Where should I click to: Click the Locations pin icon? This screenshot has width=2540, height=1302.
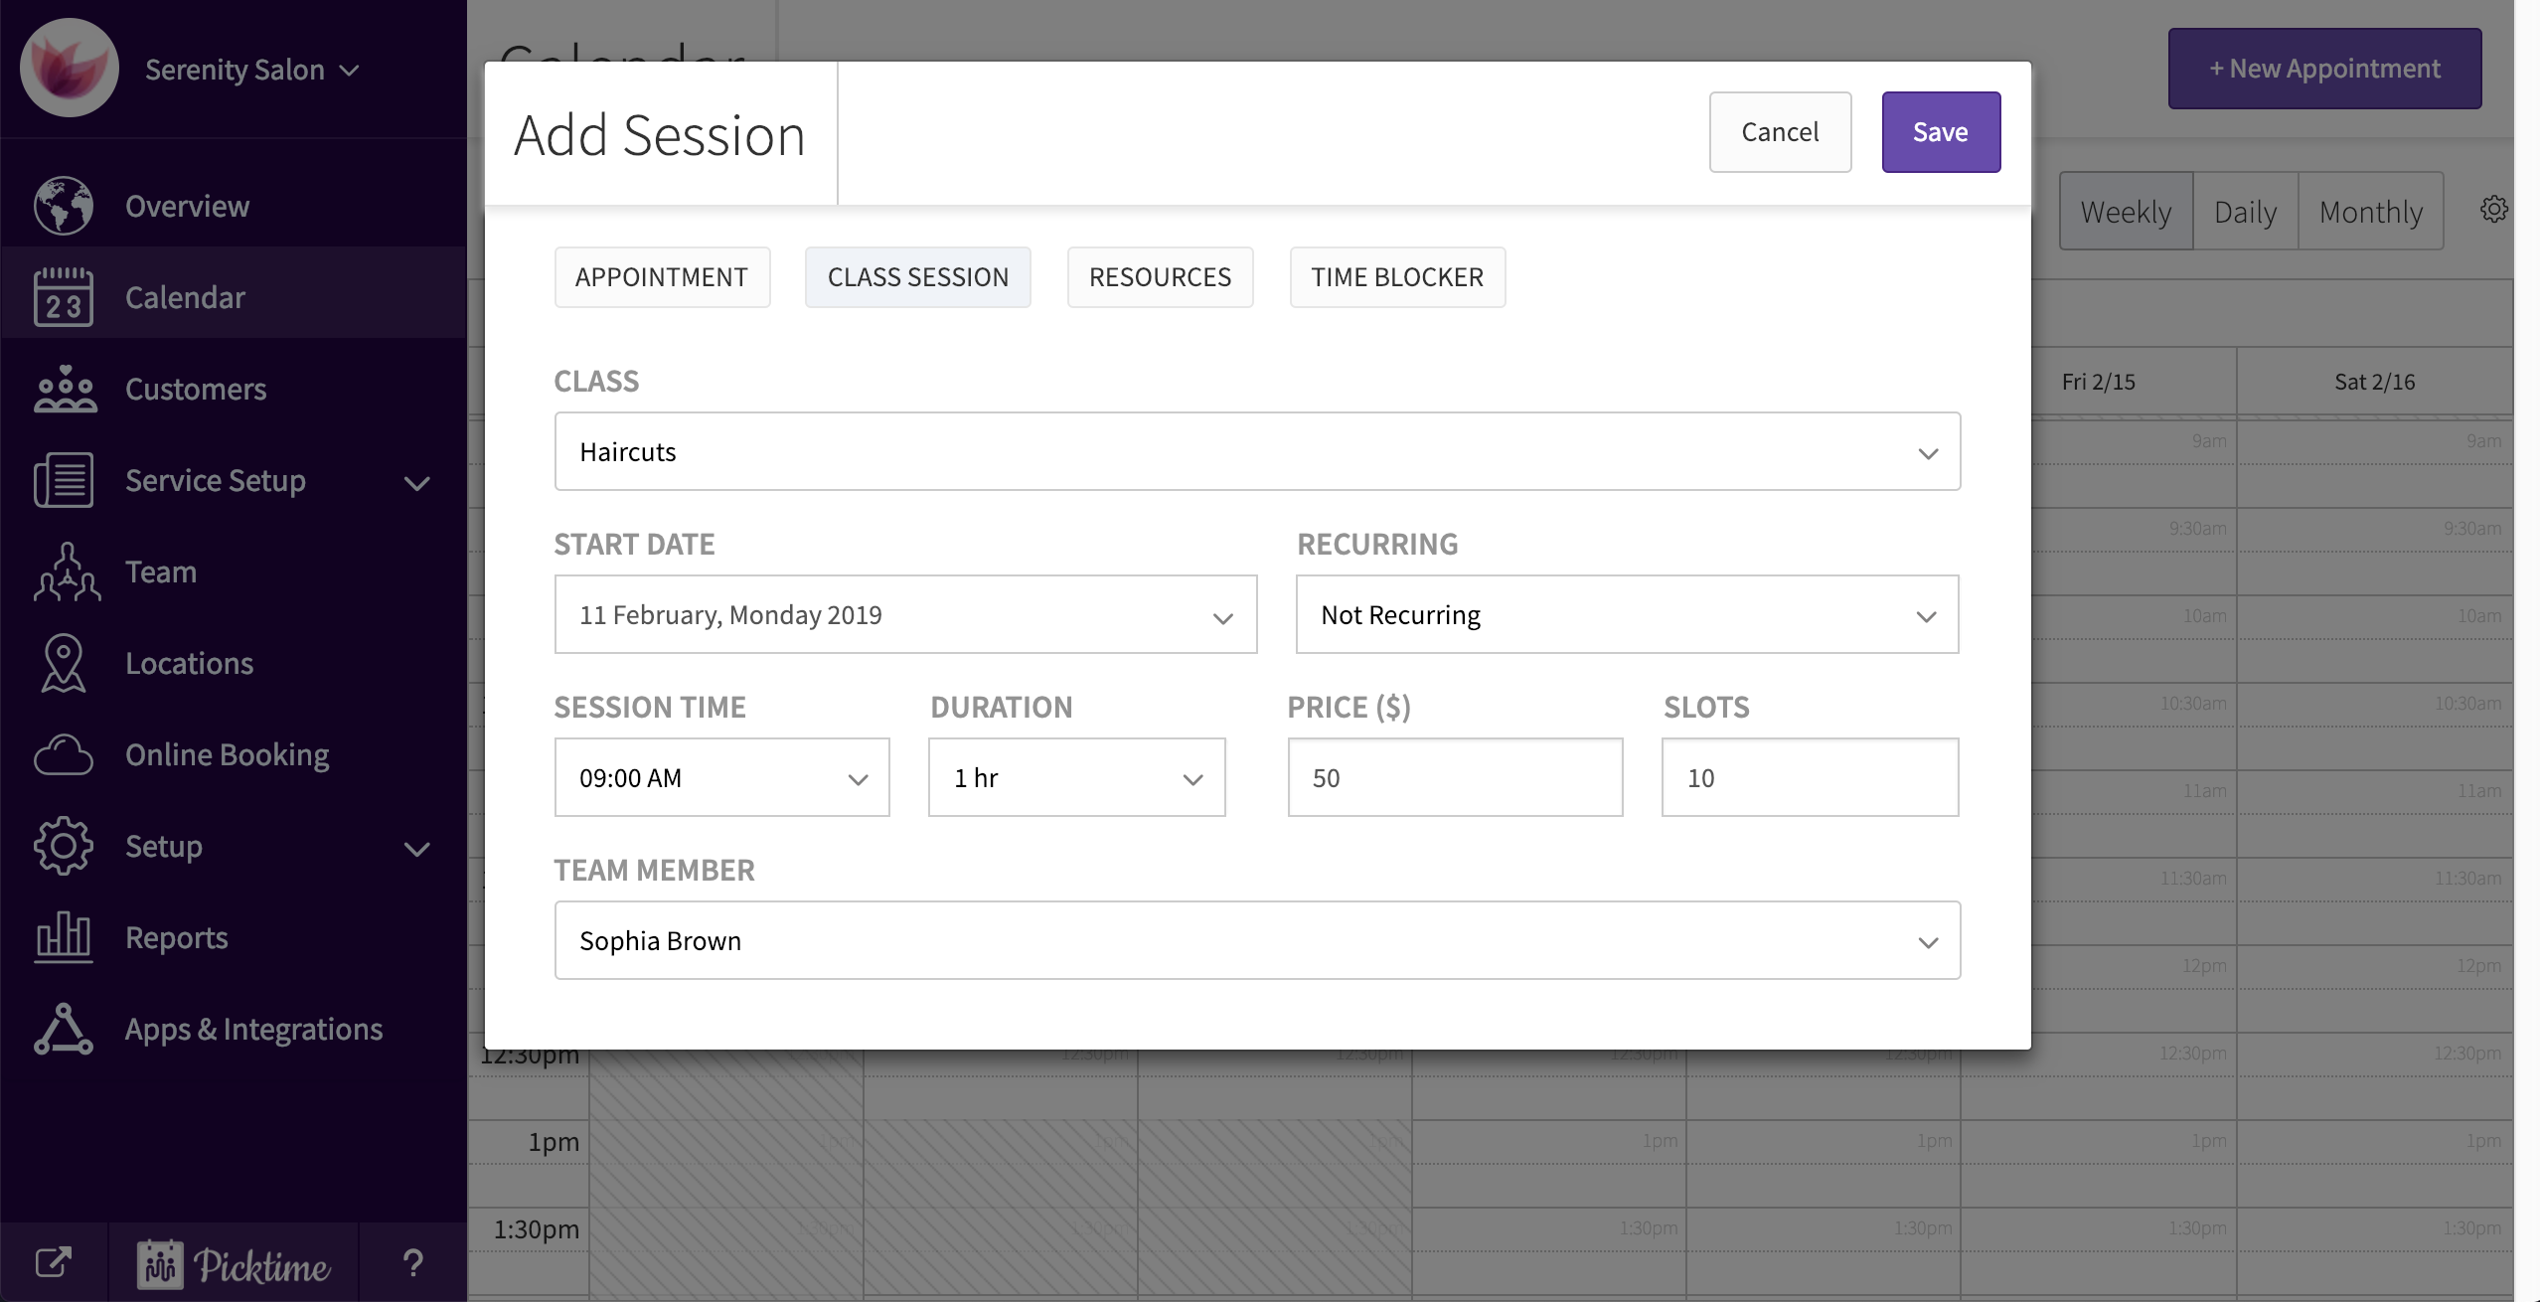click(64, 663)
